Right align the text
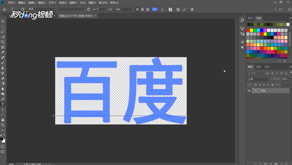Image resolution: width=292 pixels, height=165 pixels. 148,10
